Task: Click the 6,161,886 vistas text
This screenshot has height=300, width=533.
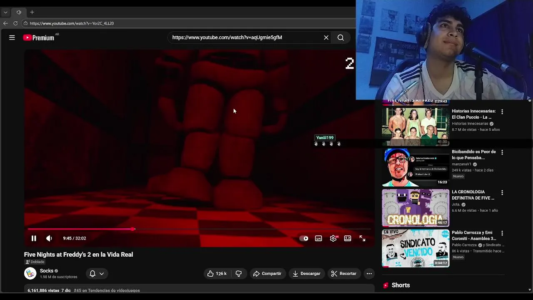Action: pyautogui.click(x=43, y=290)
